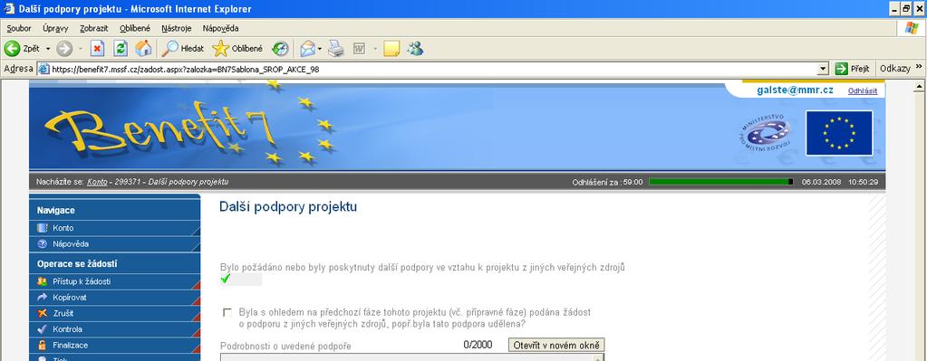Open the Soubor menu
The image size is (927, 361).
pyautogui.click(x=19, y=28)
